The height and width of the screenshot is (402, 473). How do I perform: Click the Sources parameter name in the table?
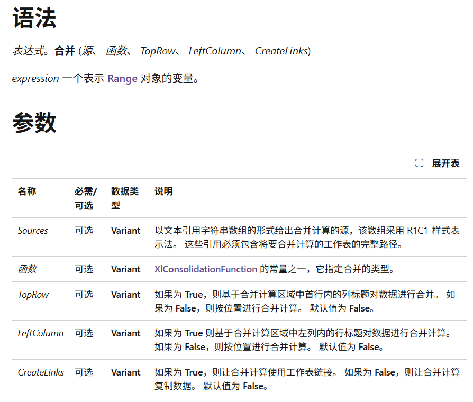33,231
